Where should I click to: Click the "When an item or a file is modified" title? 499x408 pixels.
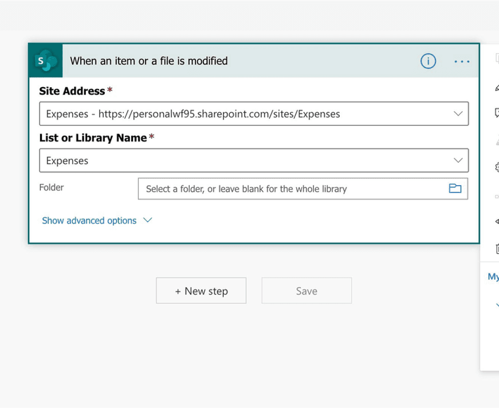149,61
